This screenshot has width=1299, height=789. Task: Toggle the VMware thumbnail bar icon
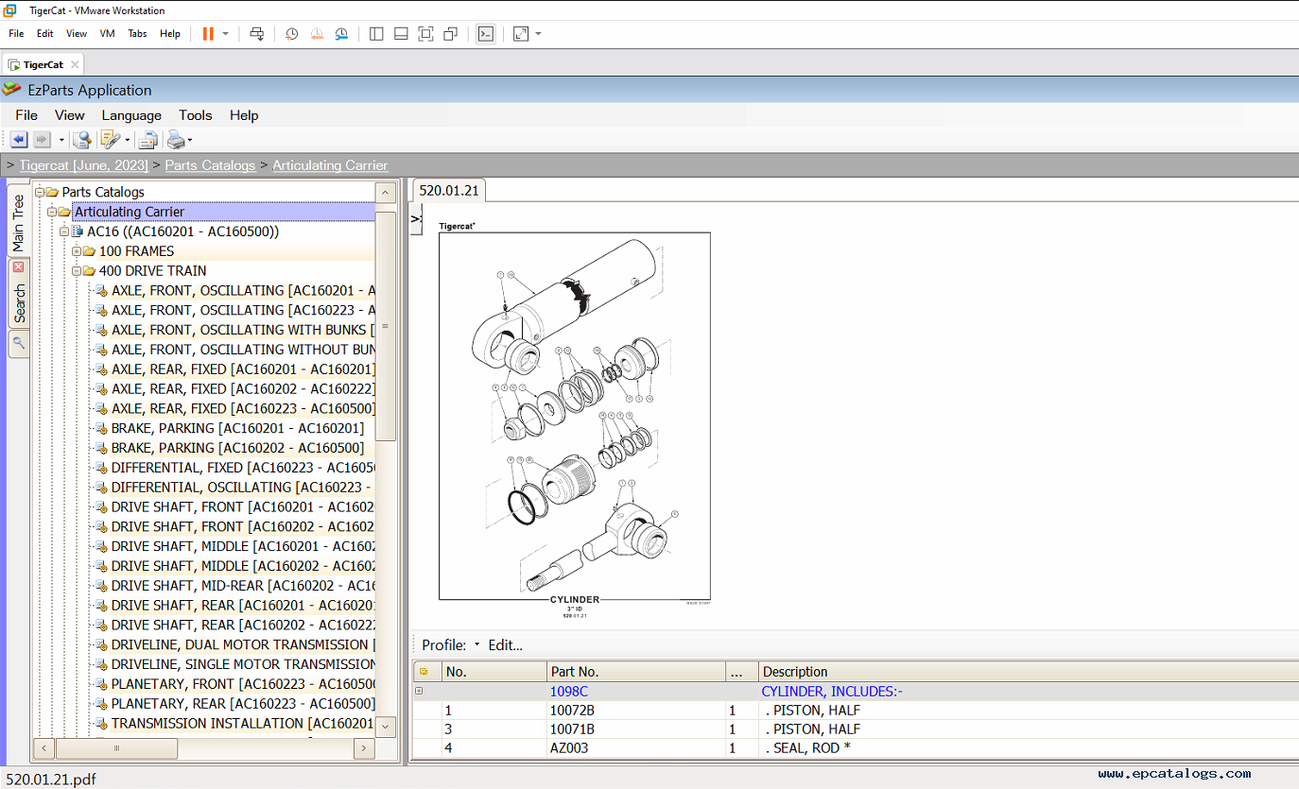tap(401, 33)
